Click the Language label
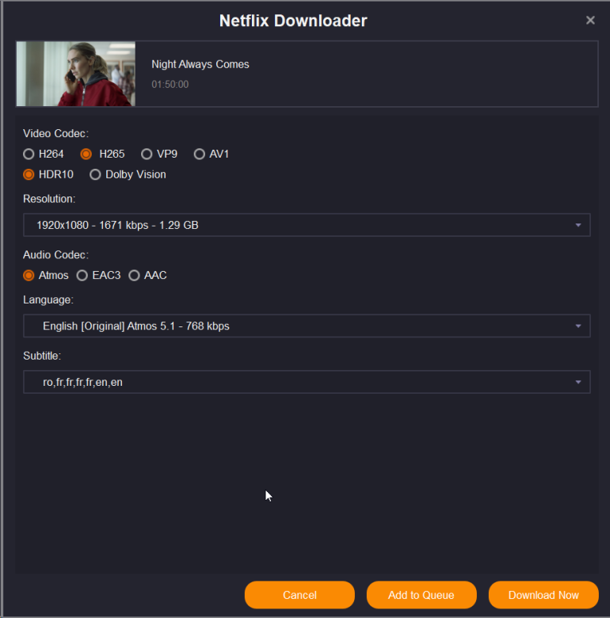Image resolution: width=610 pixels, height=618 pixels. [48, 300]
